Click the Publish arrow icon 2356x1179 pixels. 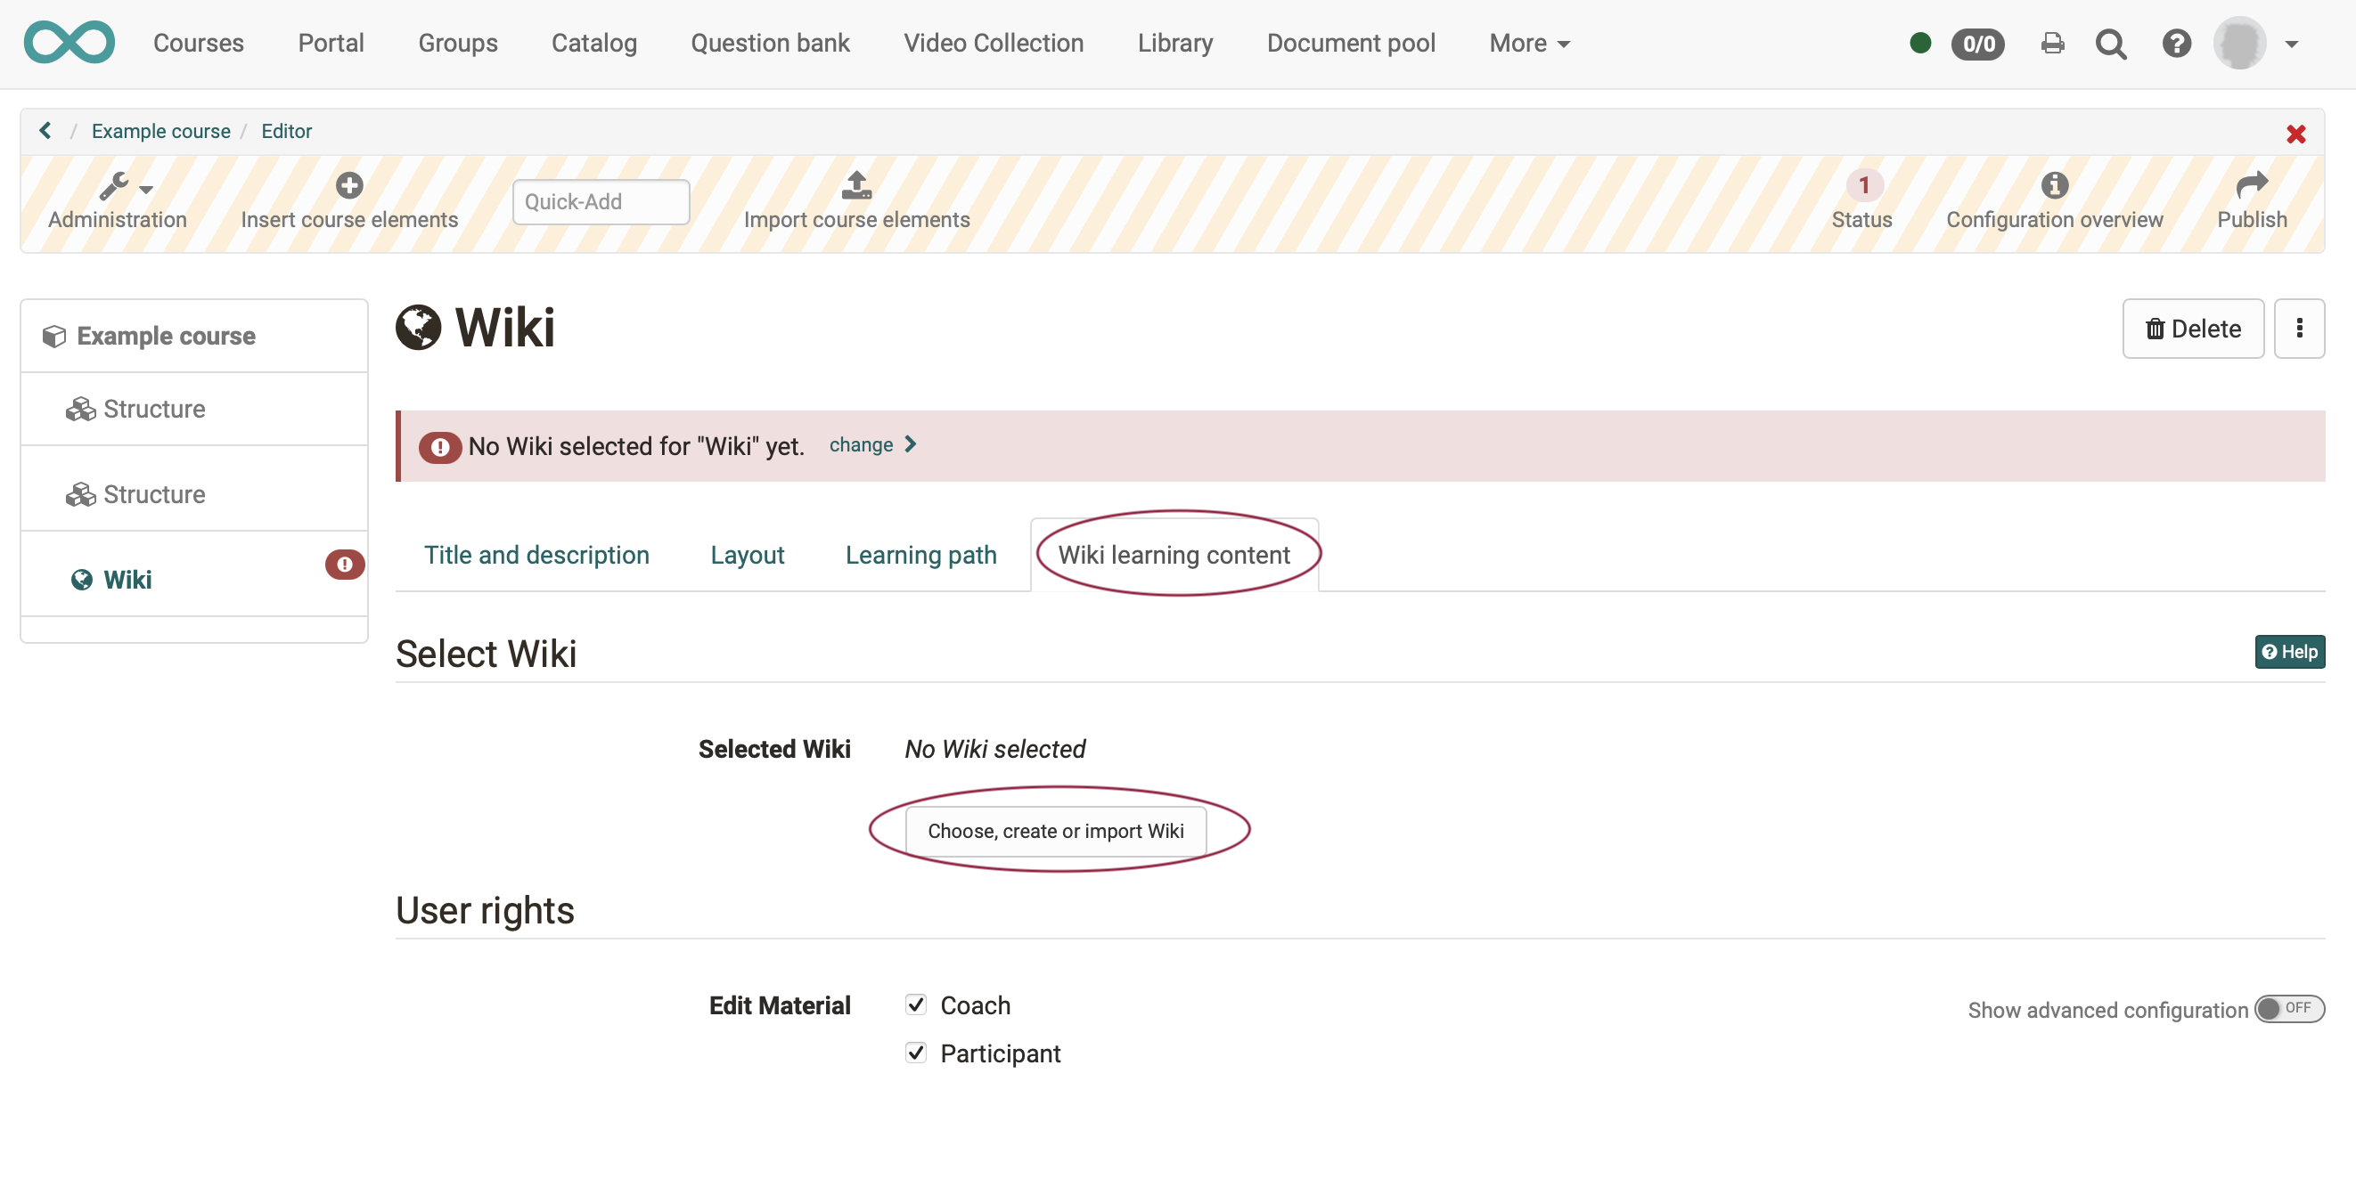2251,185
